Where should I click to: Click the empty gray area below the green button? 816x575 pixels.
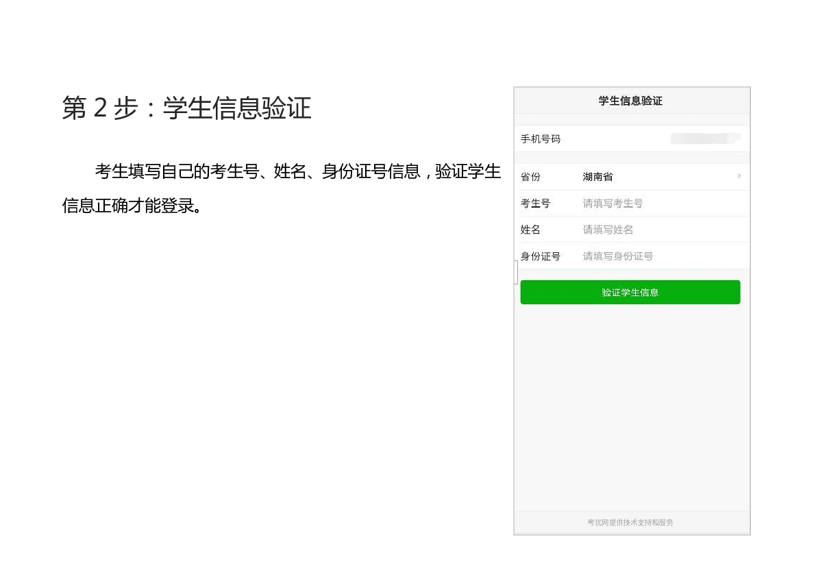(x=630, y=404)
